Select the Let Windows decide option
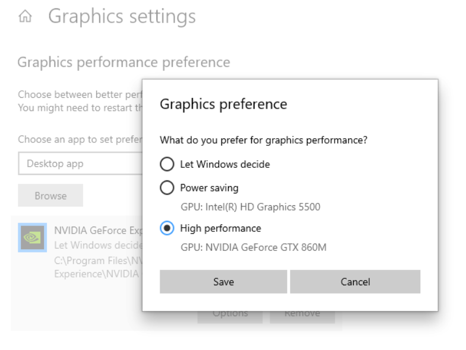Screen dimensions: 466x350 click(167, 164)
